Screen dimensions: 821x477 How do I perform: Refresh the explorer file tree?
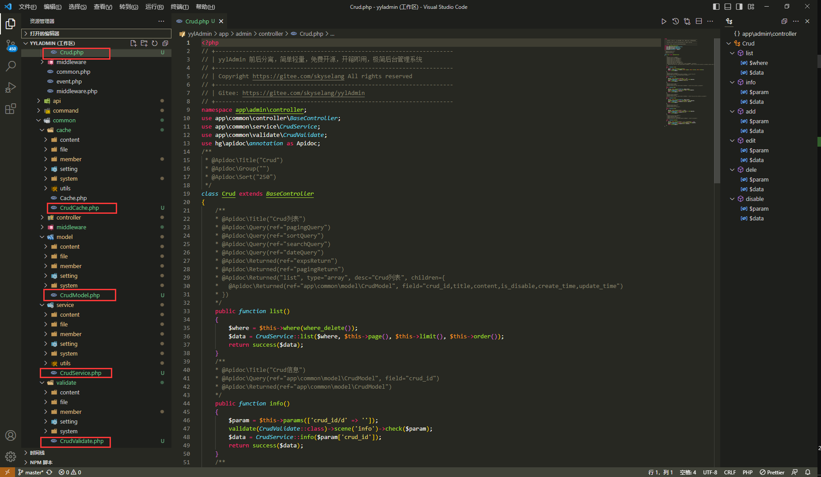[155, 43]
